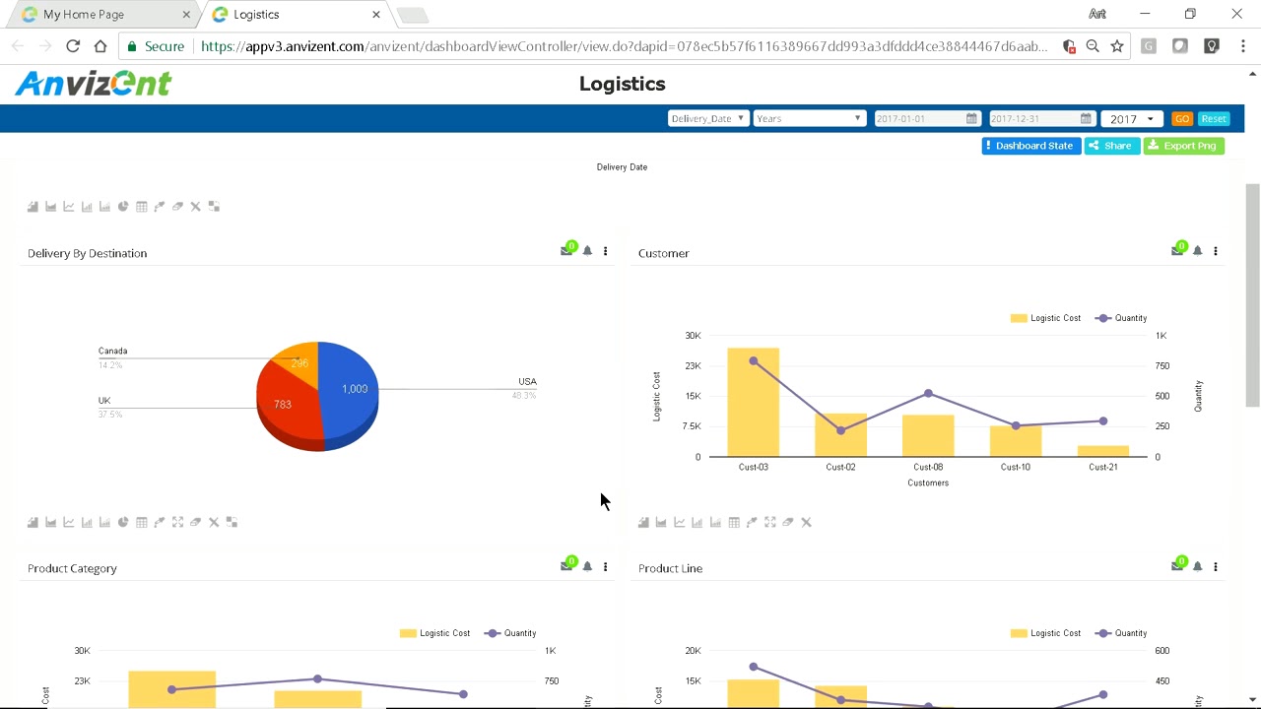Screen dimensions: 1261x709
Task: Click the Reset button
Action: pyautogui.click(x=1214, y=119)
